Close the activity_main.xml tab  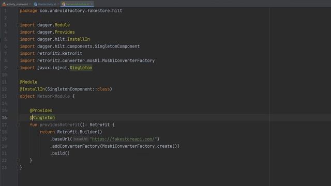coord(30,4)
